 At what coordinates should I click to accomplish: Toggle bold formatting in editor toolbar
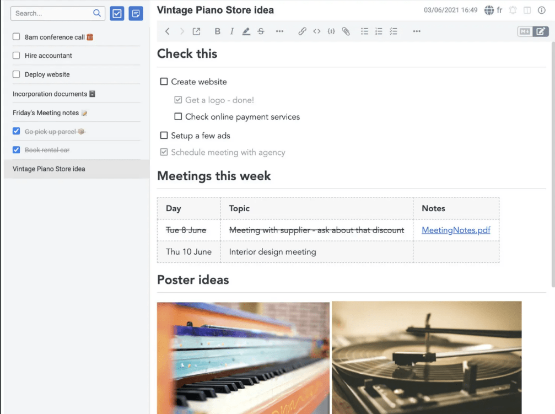coord(217,31)
